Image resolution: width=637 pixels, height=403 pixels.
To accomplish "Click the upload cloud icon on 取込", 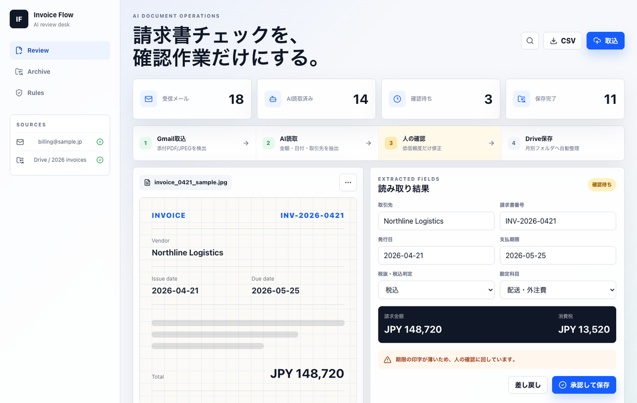I will tap(597, 41).
